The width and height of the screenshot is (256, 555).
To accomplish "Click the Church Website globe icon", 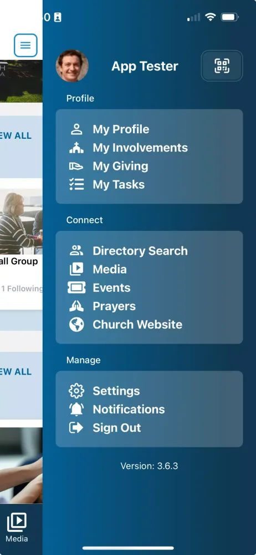I will click(x=76, y=325).
